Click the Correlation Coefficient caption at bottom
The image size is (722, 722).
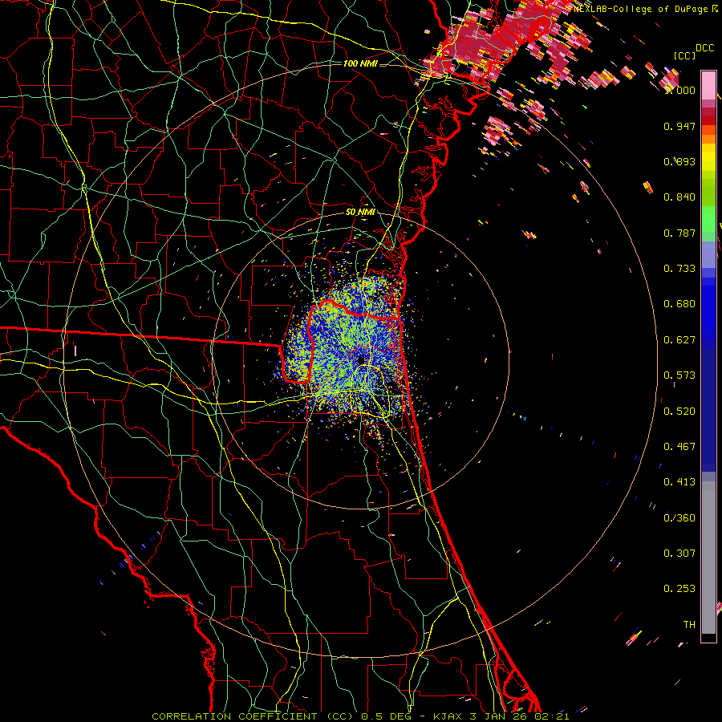coord(360,716)
